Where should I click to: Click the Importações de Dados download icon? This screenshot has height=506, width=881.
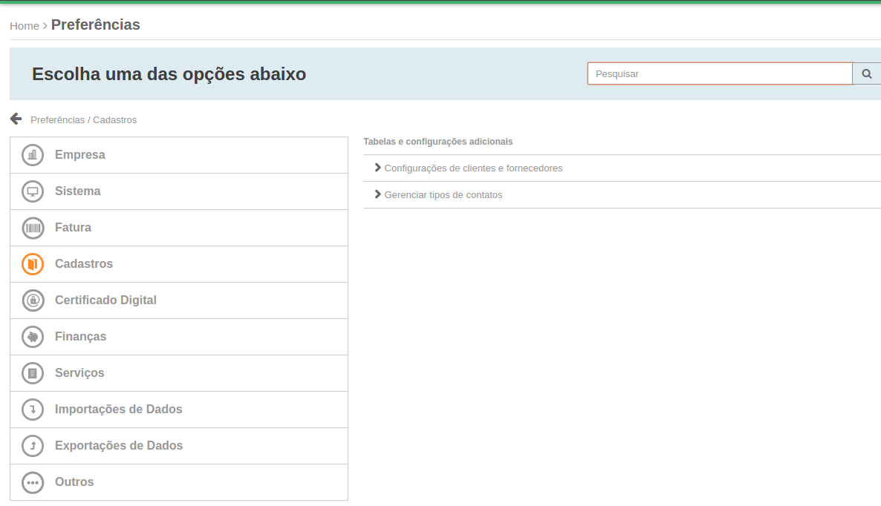point(33,409)
